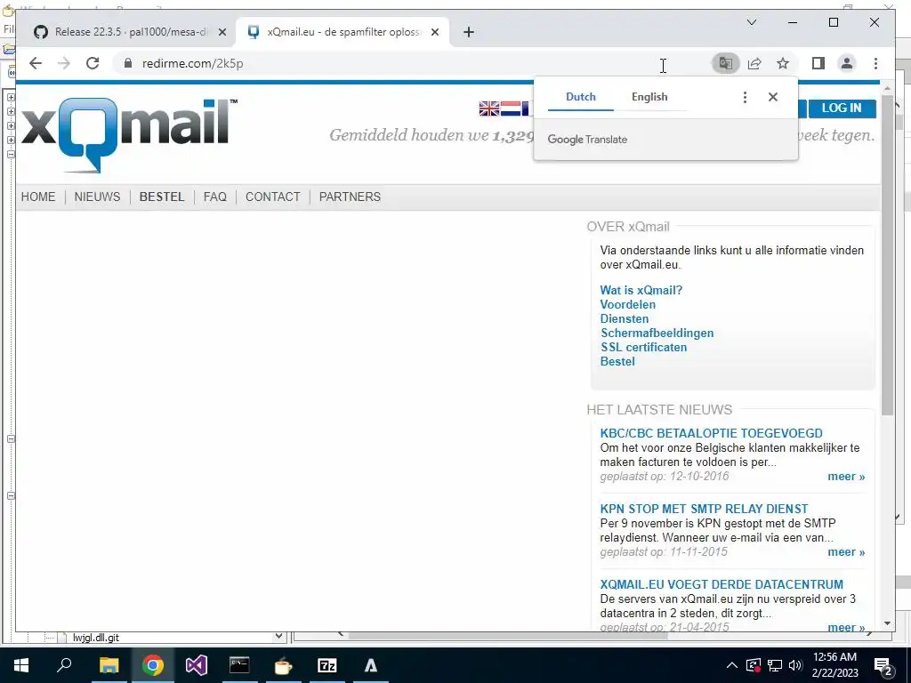Open Command Prompt from taskbar
This screenshot has width=911, height=683.
[239, 665]
